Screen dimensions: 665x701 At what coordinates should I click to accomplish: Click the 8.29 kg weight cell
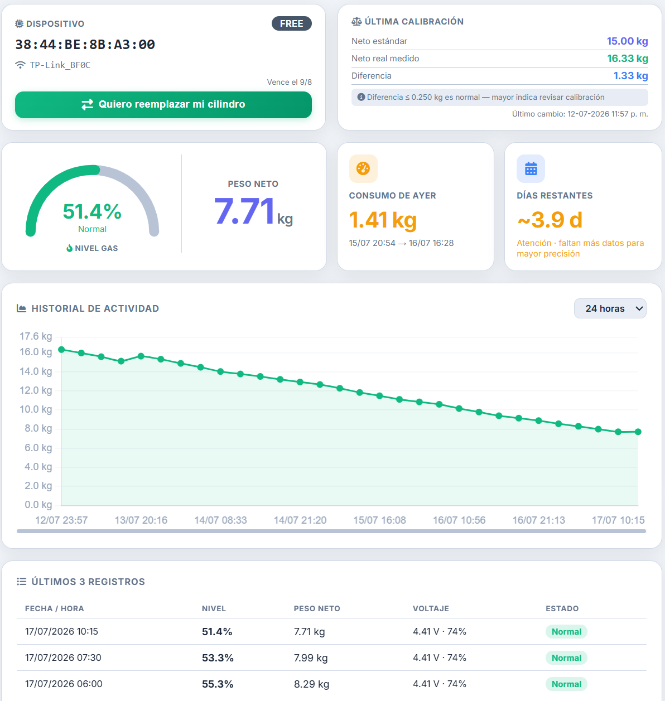click(x=311, y=684)
